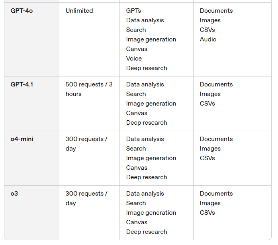Click Deep research in the GPT-4o row
The width and height of the screenshot is (278, 245).
(x=147, y=68)
